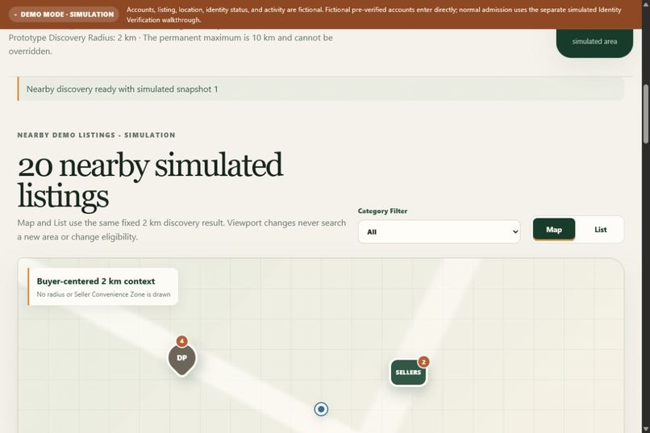Click the badge '4' on DP pin
Screen dimensions: 650x433
pyautogui.click(x=181, y=341)
